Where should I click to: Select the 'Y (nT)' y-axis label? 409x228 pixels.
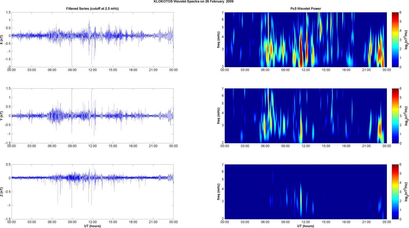pyautogui.click(x=2, y=116)
